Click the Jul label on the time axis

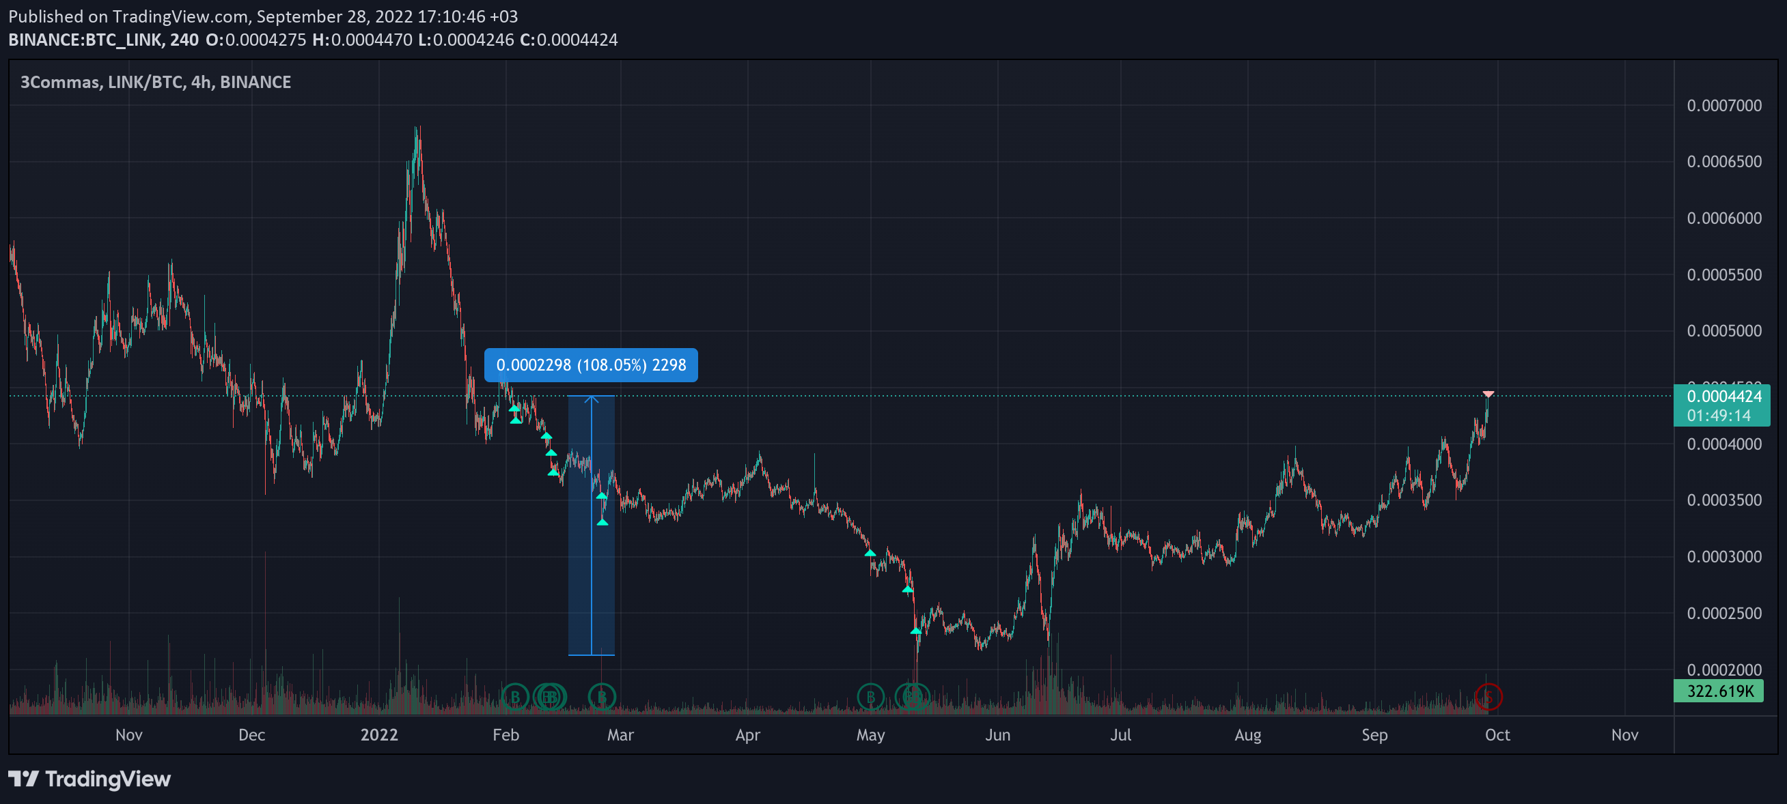[1120, 735]
